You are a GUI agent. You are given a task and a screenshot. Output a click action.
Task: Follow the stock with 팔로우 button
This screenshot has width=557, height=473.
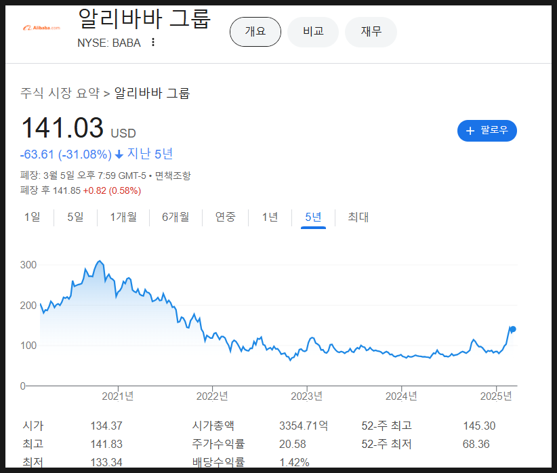[487, 130]
